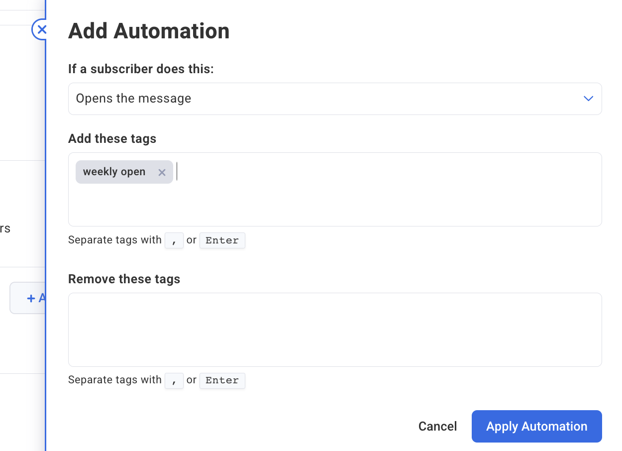
Task: Click the comma key hint under Remove these tags
Action: [174, 380]
